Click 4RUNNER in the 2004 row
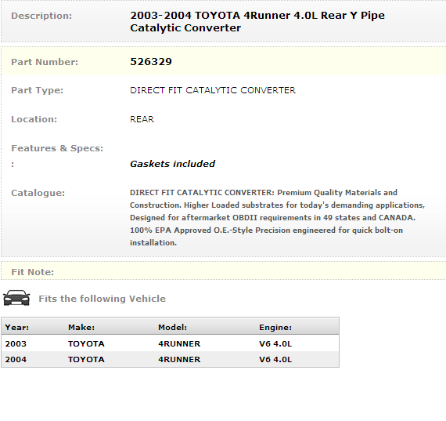 tap(179, 360)
